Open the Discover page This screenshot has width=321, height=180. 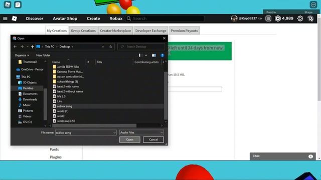coord(35,18)
